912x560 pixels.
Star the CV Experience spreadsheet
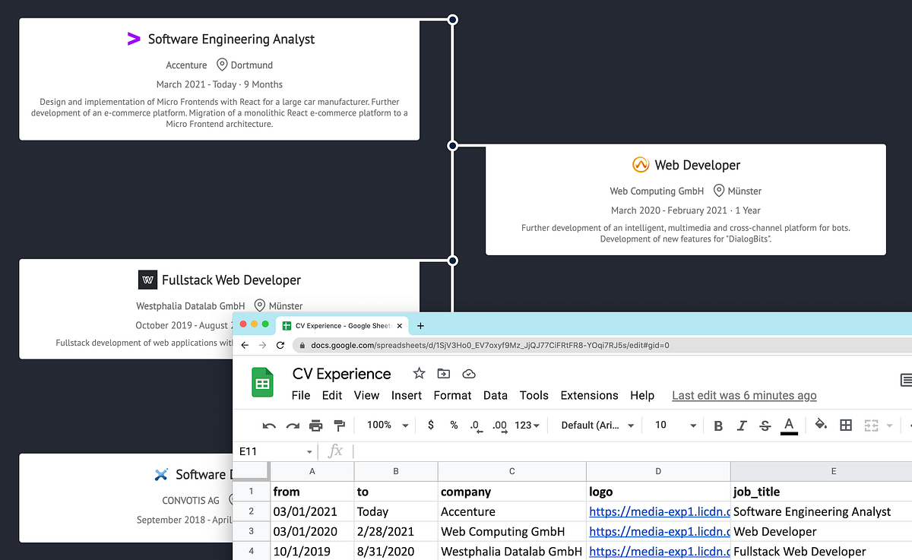(x=418, y=373)
